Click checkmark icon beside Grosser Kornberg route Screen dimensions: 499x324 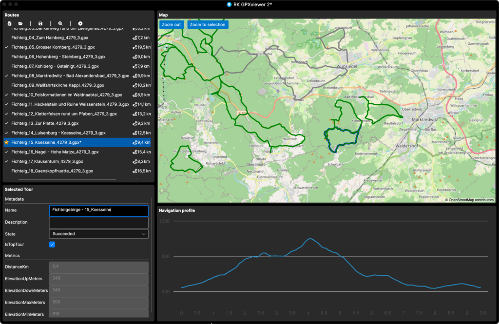[x=6, y=47]
